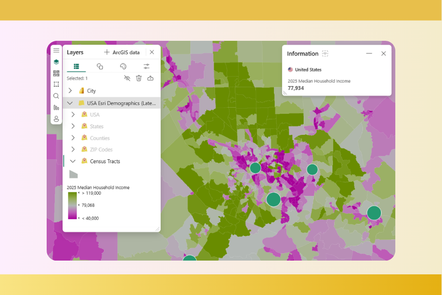Open the hamburger menu in the sidebar
Image resolution: width=442 pixels, height=295 pixels.
56,50
